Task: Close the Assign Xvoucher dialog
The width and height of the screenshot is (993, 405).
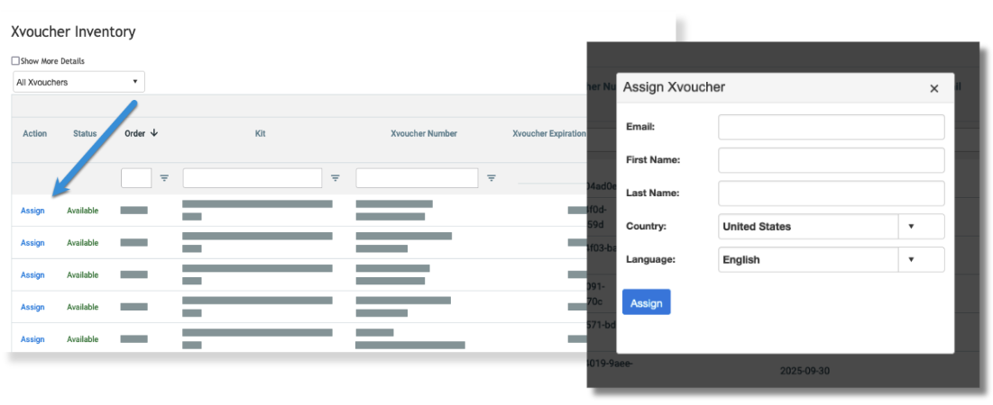Action: (x=934, y=88)
